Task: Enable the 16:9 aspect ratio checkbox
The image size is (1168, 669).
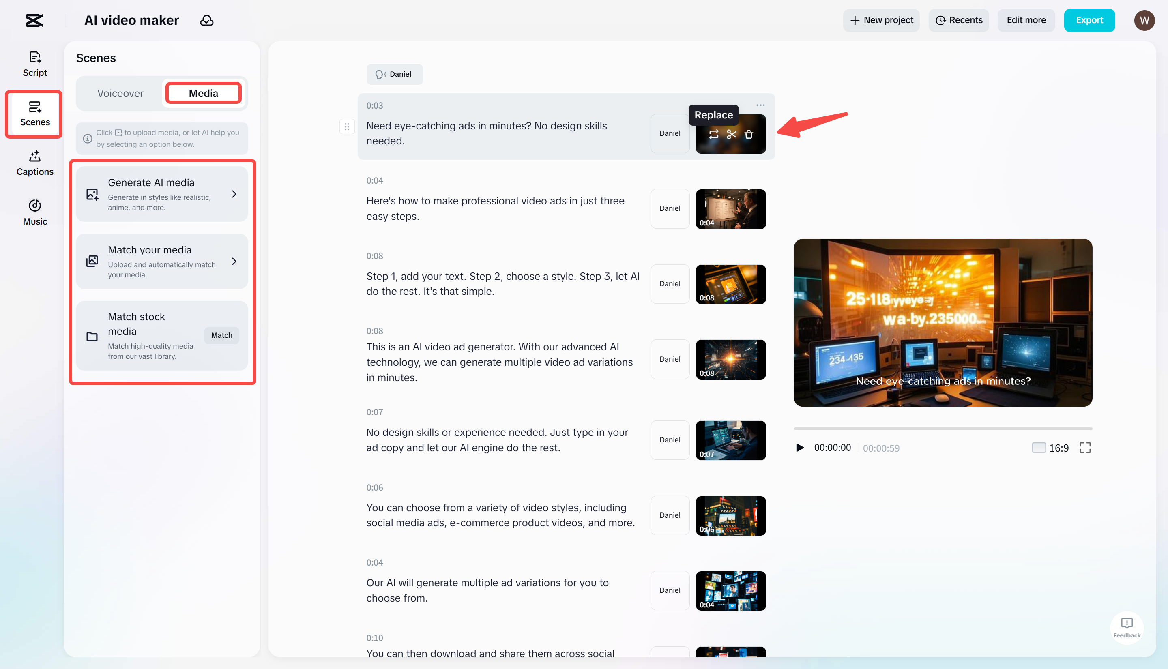Action: pyautogui.click(x=1039, y=448)
